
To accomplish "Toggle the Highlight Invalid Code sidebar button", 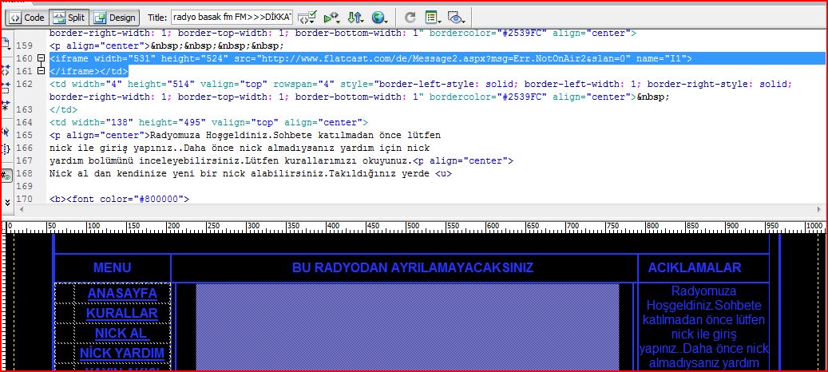I will pos(6,176).
